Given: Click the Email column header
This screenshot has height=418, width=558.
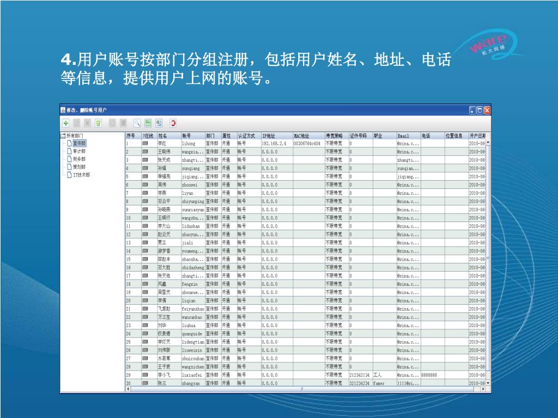Looking at the screenshot, I should coord(403,136).
